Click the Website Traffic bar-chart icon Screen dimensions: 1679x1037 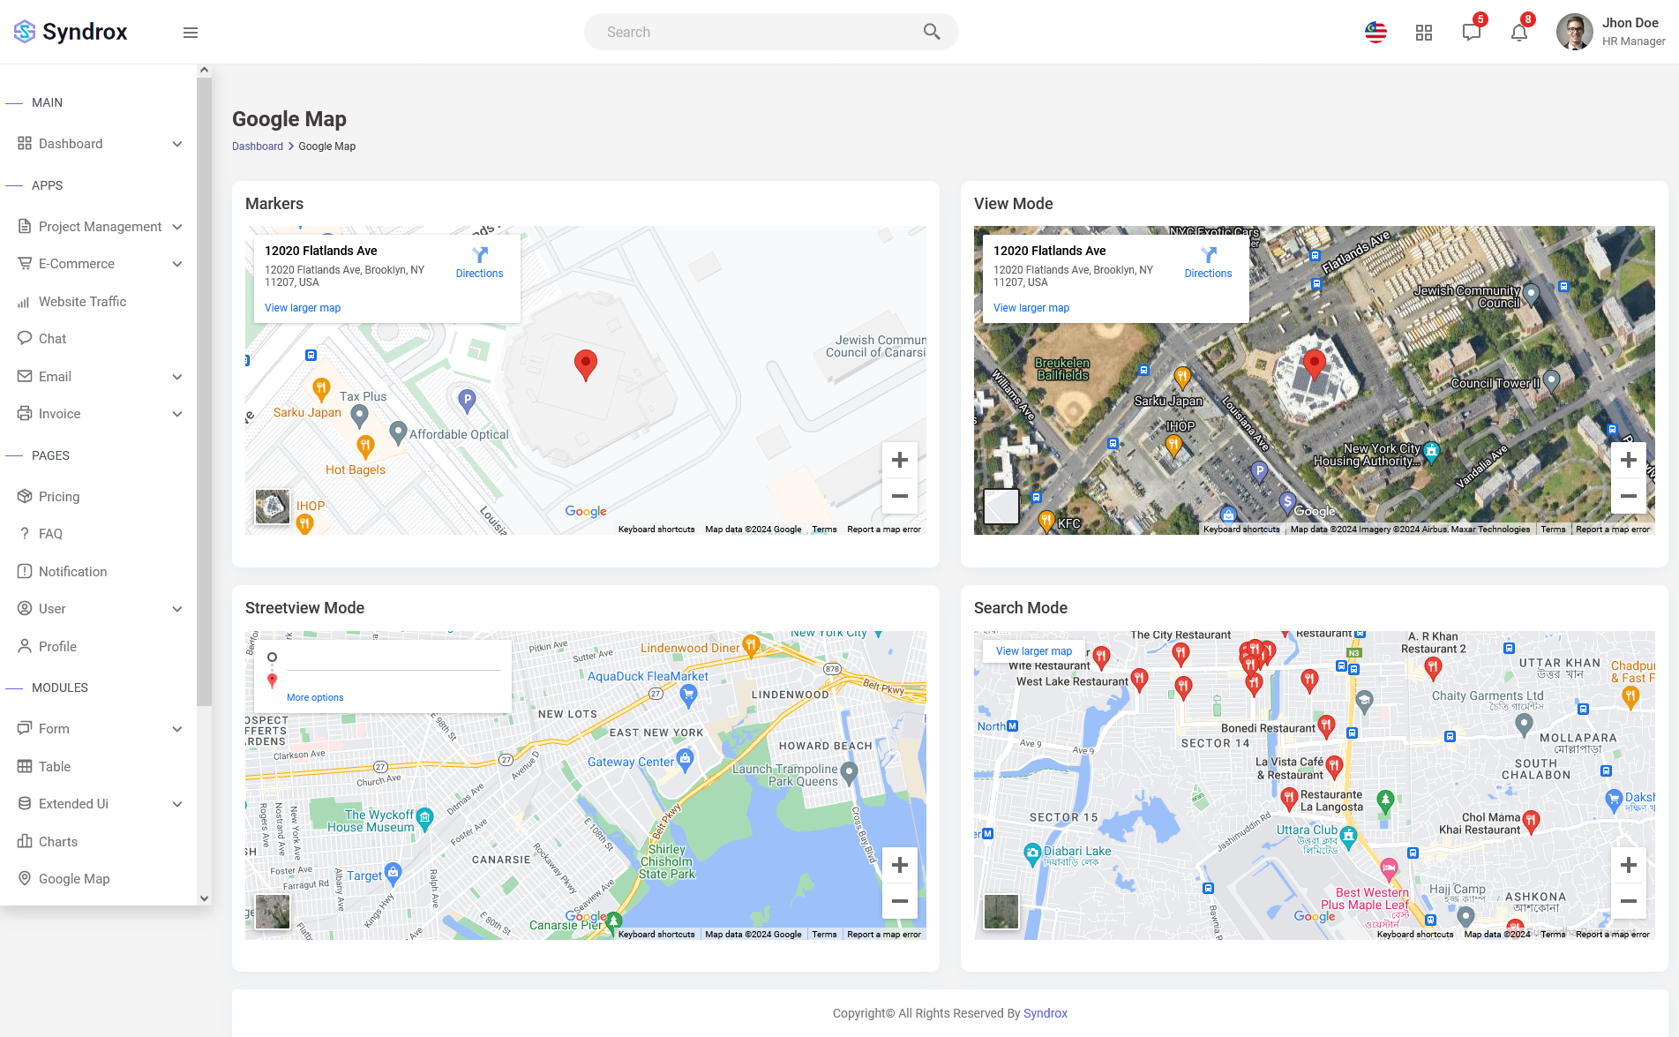coord(24,302)
